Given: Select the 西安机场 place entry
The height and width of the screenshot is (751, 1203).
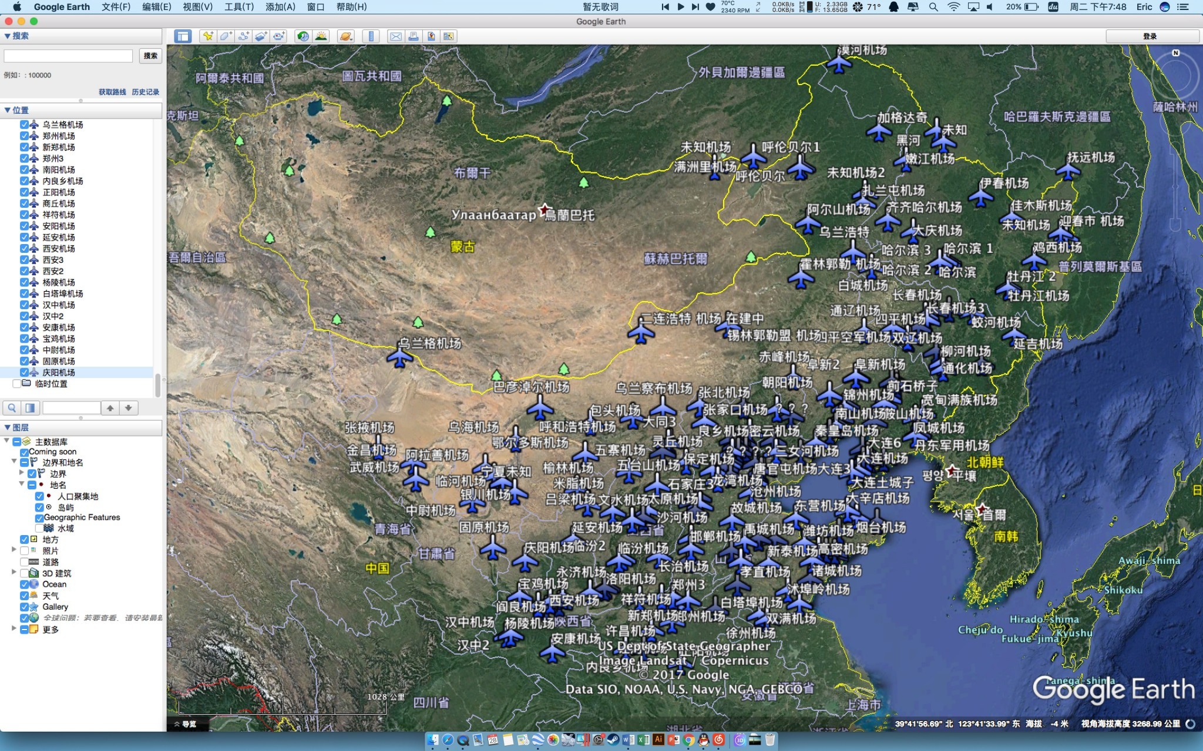Looking at the screenshot, I should (59, 248).
